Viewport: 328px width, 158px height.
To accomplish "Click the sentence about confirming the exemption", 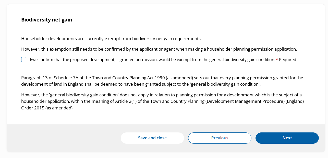I will tap(159, 49).
